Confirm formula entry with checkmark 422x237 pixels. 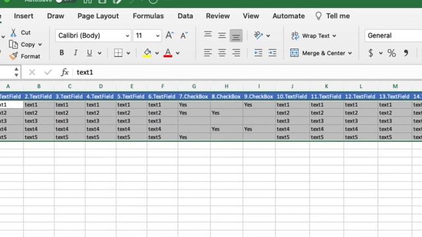[48, 72]
